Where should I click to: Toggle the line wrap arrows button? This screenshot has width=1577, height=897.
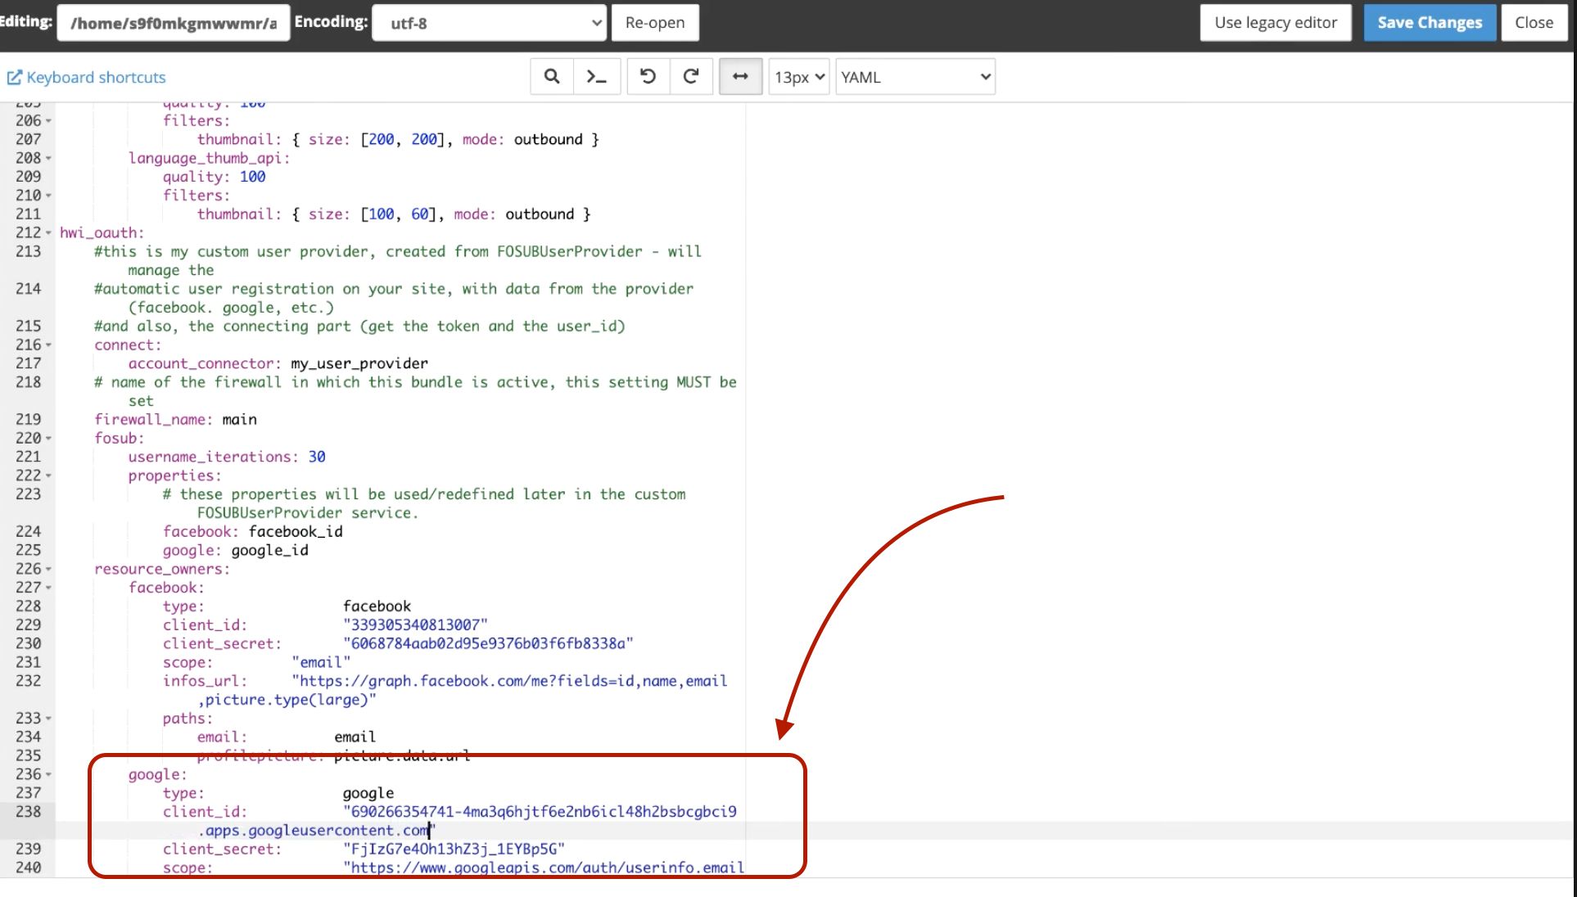(740, 77)
